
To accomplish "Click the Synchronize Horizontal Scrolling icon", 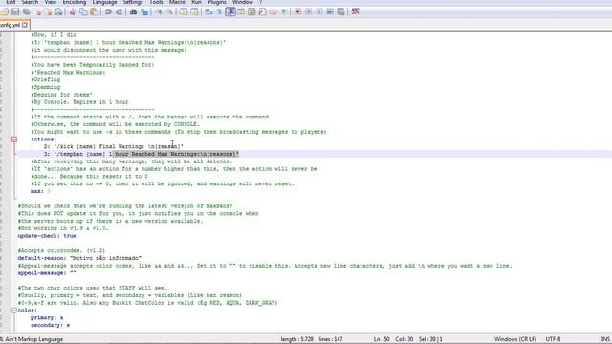I will click(194, 11).
